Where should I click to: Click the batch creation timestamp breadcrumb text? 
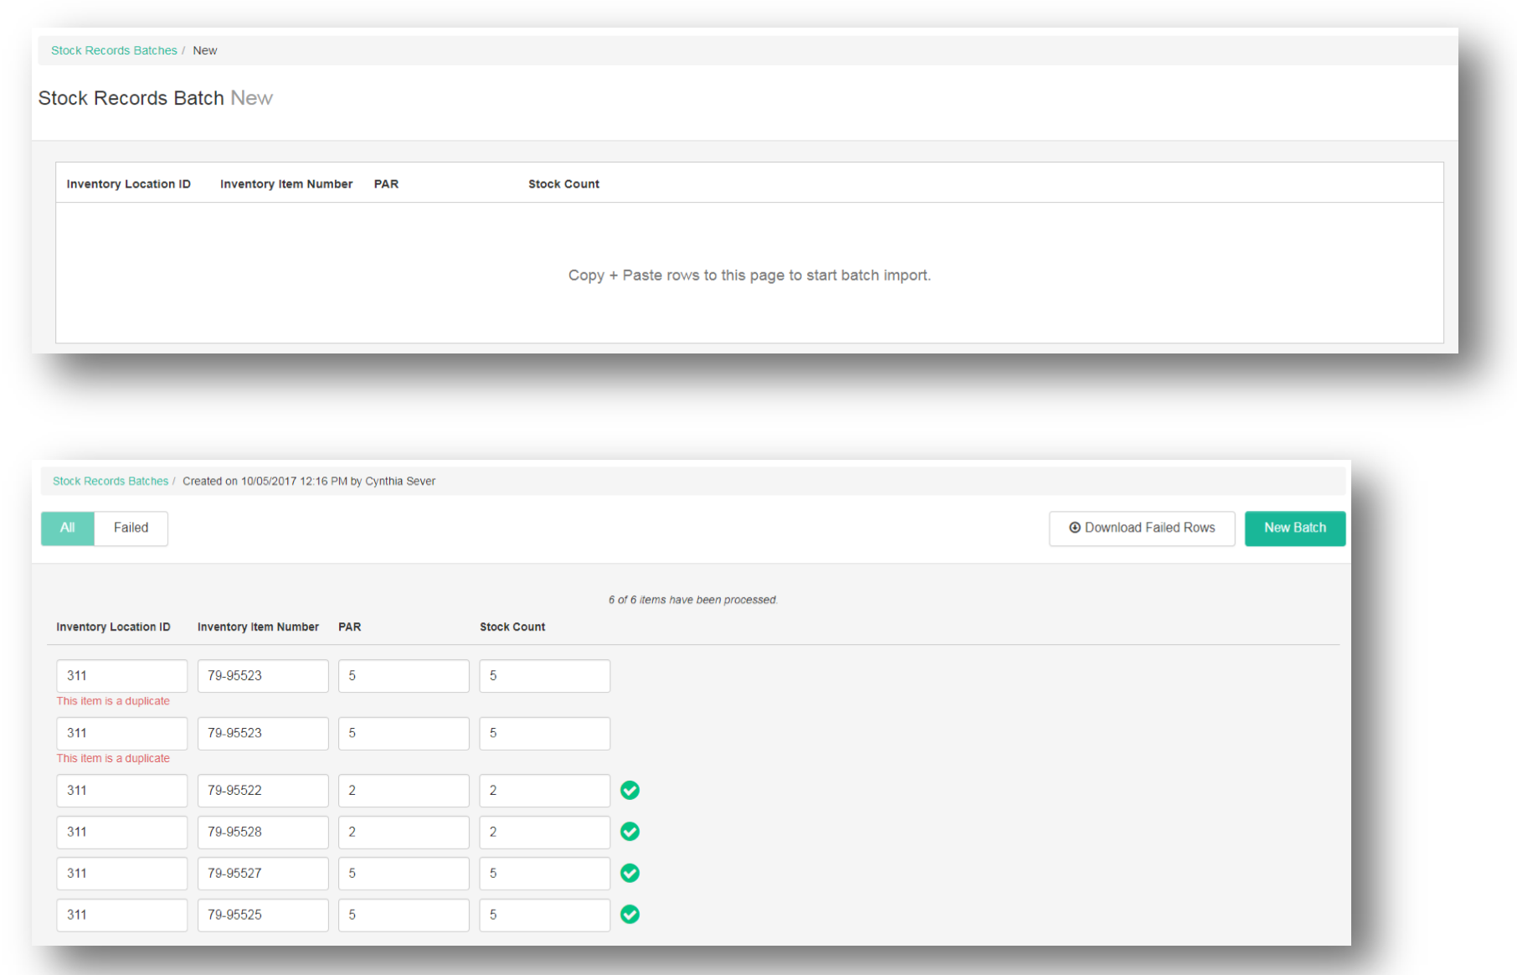coord(309,481)
